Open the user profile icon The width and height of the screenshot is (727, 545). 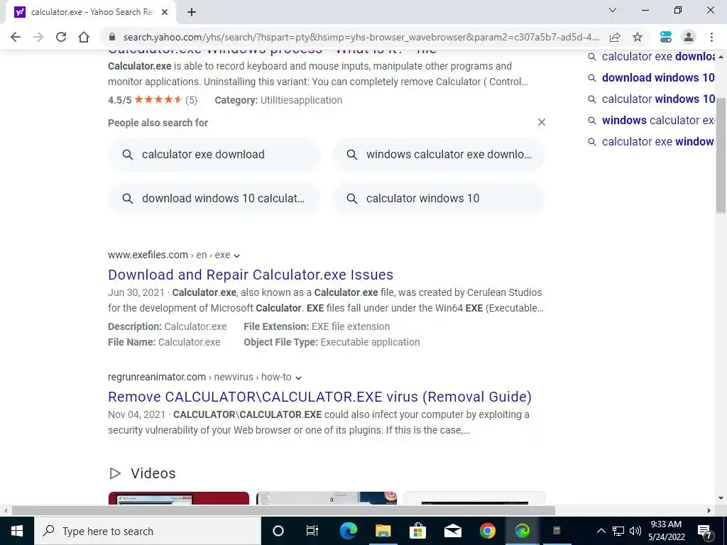(689, 37)
